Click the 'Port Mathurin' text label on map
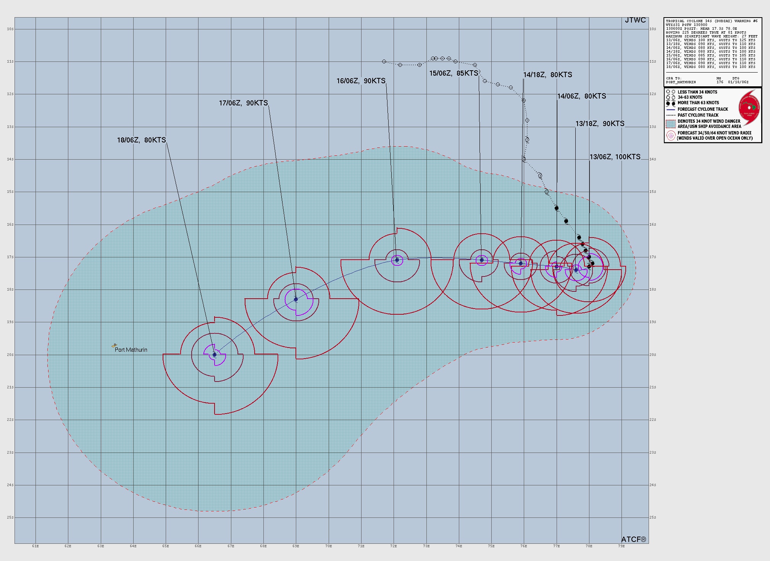 (x=132, y=349)
